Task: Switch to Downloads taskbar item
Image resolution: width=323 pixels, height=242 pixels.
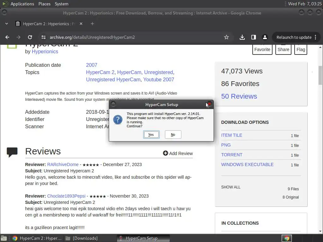Action: coord(81,238)
